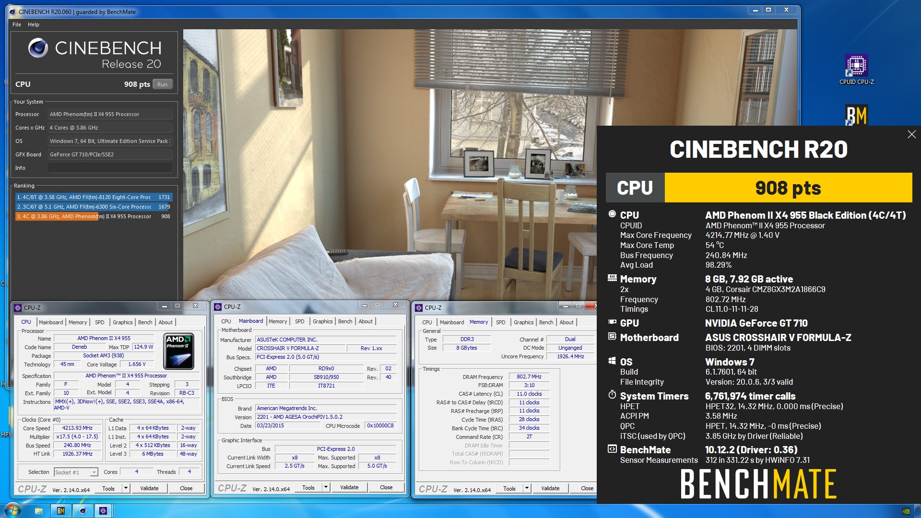Click the CPU-Z title icon of the Memory window

click(419, 308)
